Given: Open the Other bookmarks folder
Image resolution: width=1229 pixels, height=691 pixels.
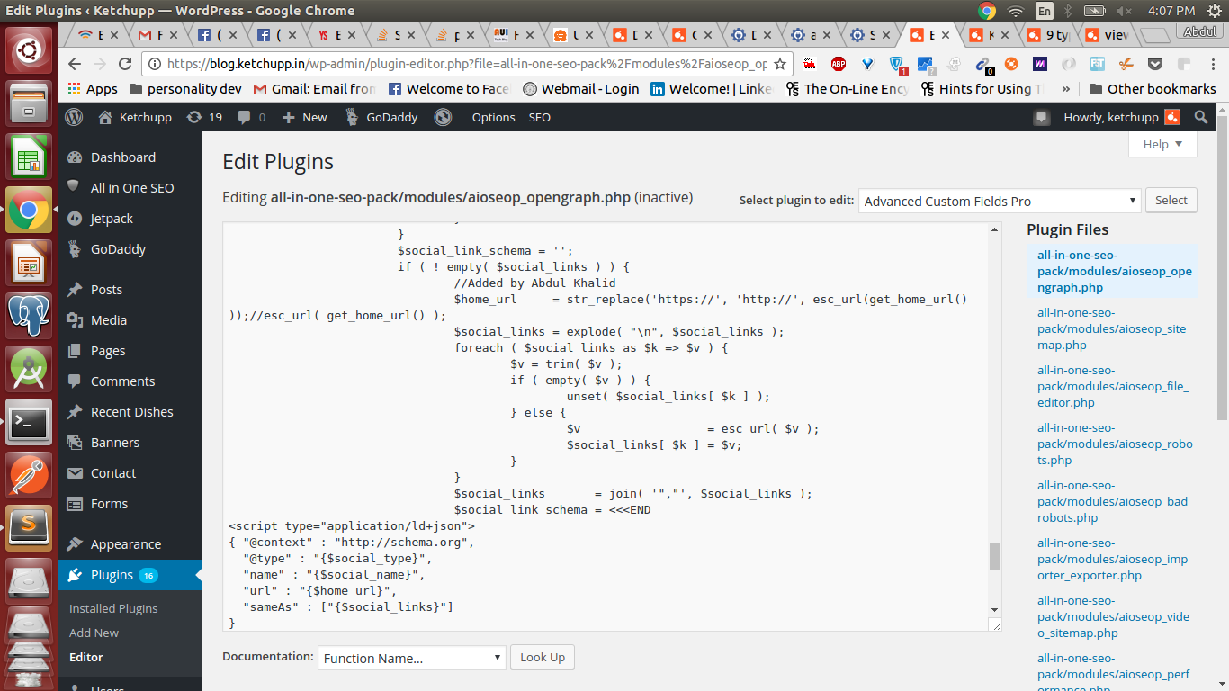Looking at the screenshot, I should coord(1152,89).
